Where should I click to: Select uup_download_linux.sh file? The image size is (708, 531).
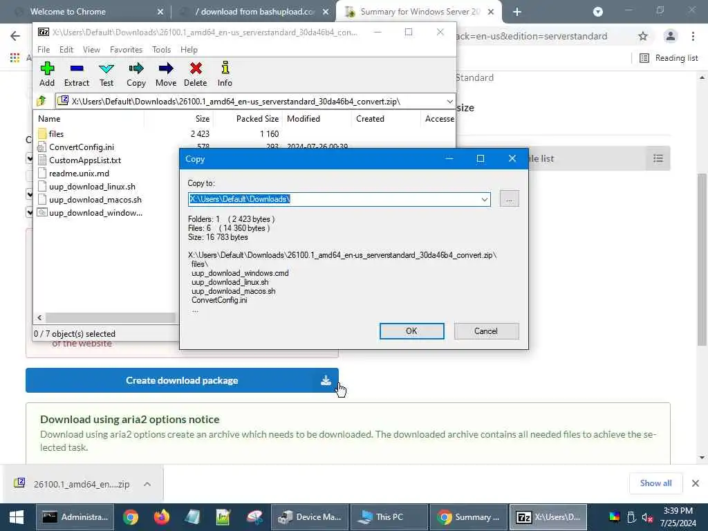click(92, 186)
